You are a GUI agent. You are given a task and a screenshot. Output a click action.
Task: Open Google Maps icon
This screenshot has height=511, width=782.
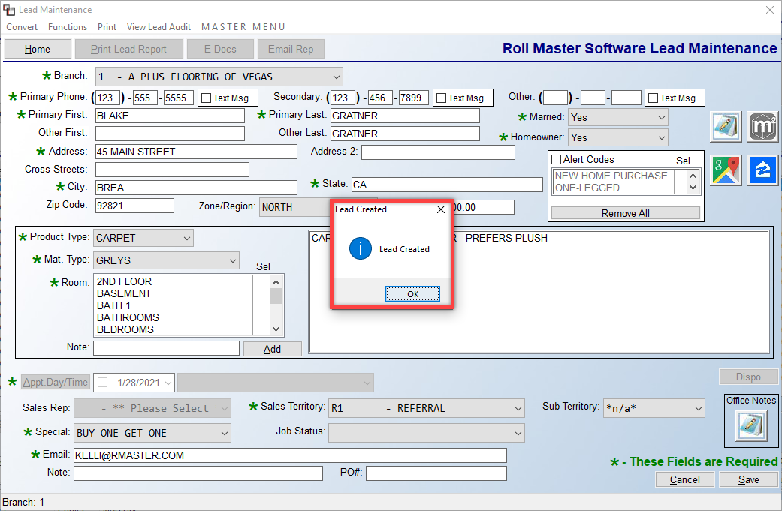tap(726, 170)
